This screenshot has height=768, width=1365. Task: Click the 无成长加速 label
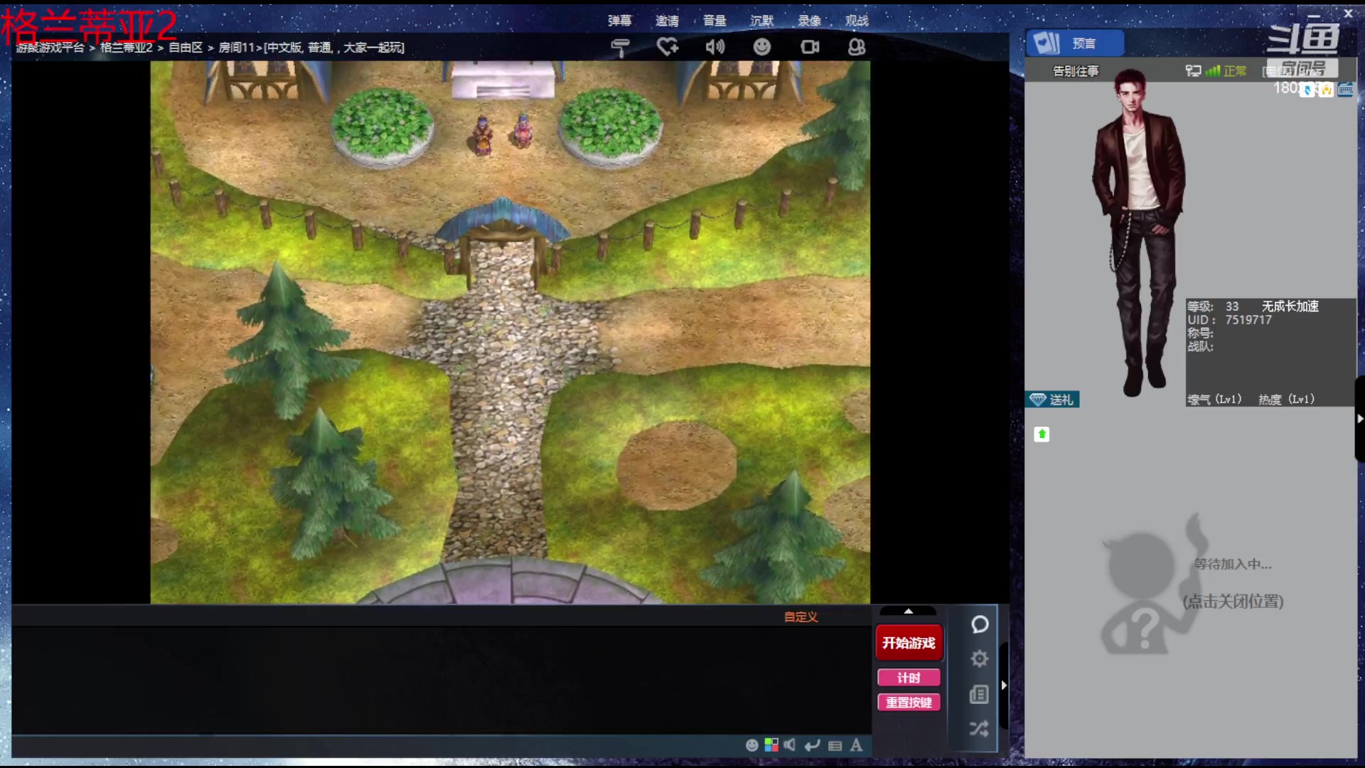coord(1290,306)
